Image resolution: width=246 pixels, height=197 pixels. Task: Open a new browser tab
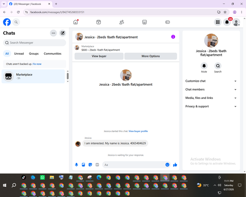(x=56, y=4)
